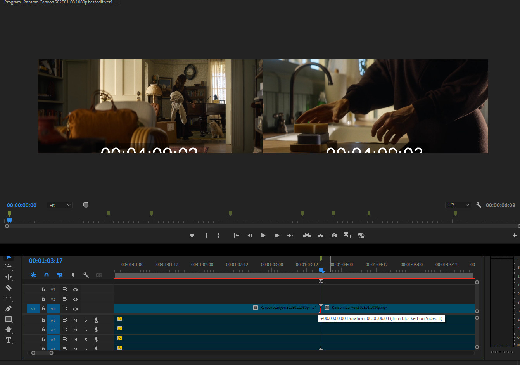Screen dimensions: 520x365
Task: Select the Hand tool
Action: pos(8,329)
